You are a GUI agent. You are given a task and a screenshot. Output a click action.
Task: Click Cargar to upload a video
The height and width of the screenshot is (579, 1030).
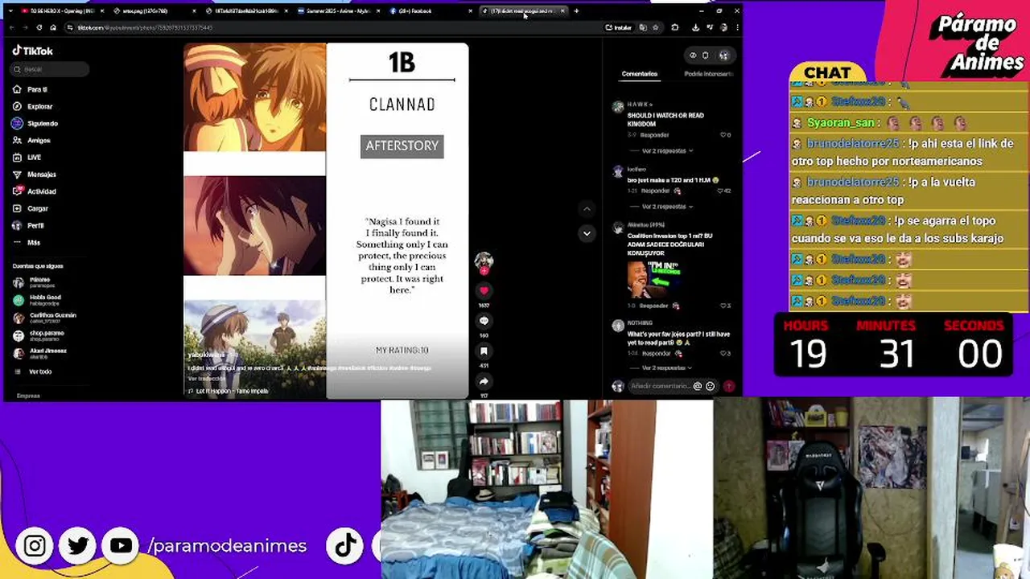(31, 208)
